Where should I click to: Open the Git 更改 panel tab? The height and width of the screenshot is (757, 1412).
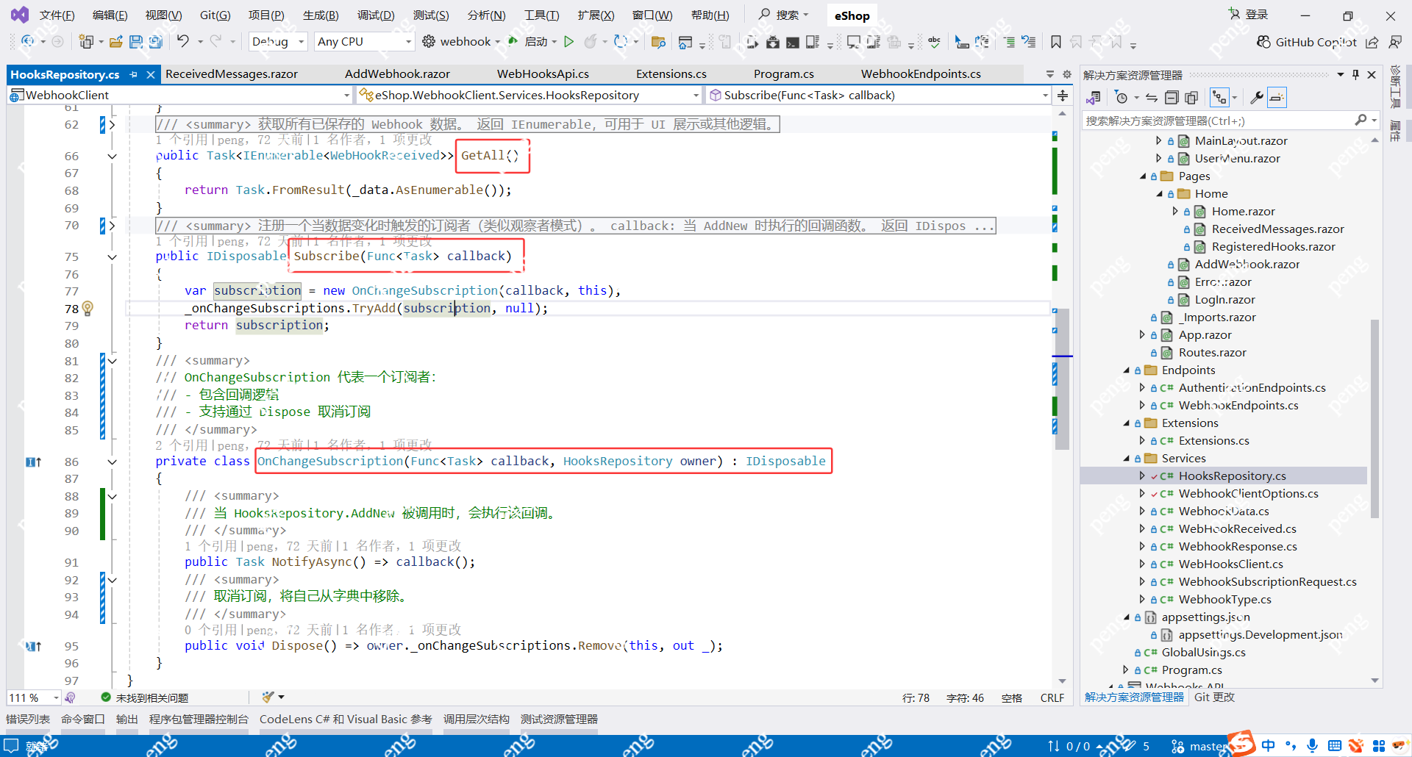click(x=1214, y=697)
